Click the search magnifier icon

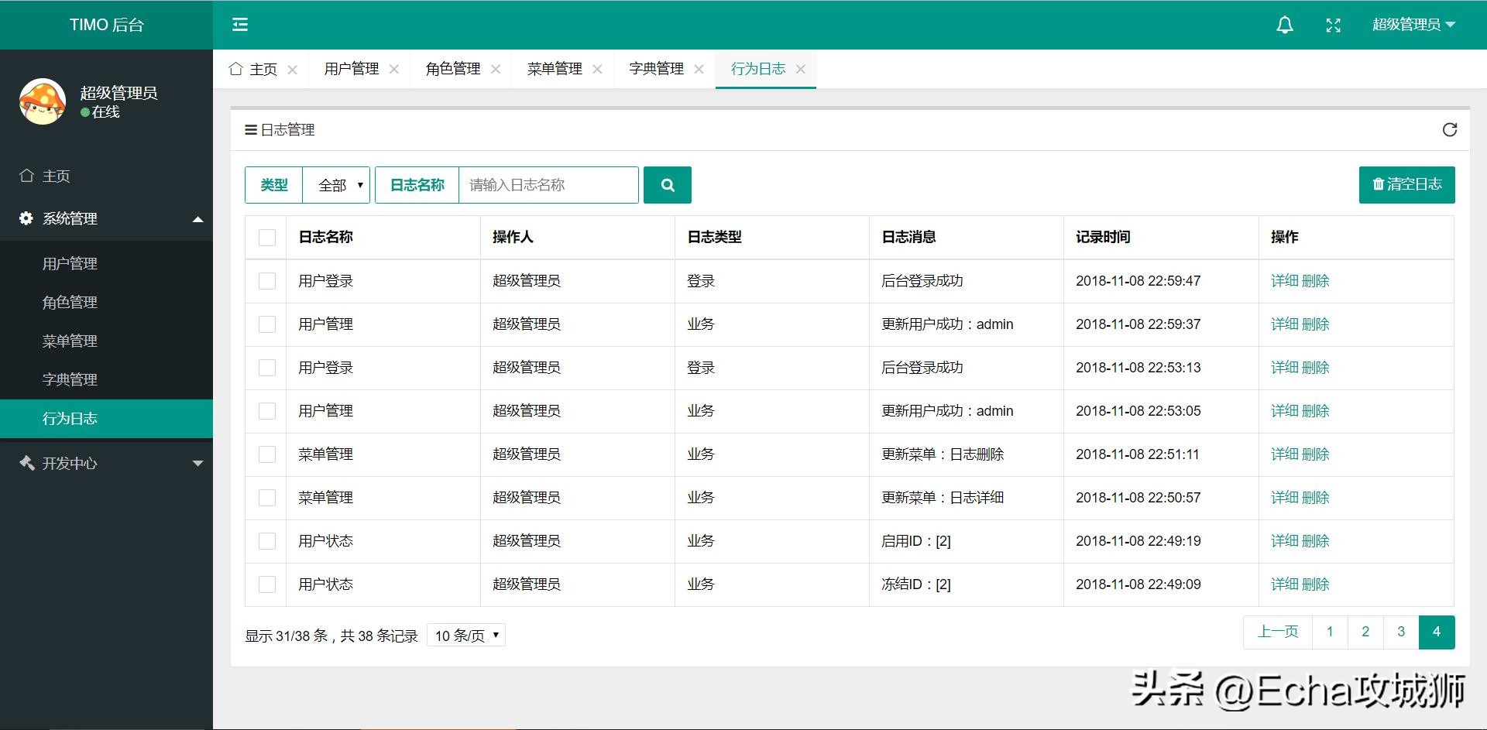pos(667,185)
